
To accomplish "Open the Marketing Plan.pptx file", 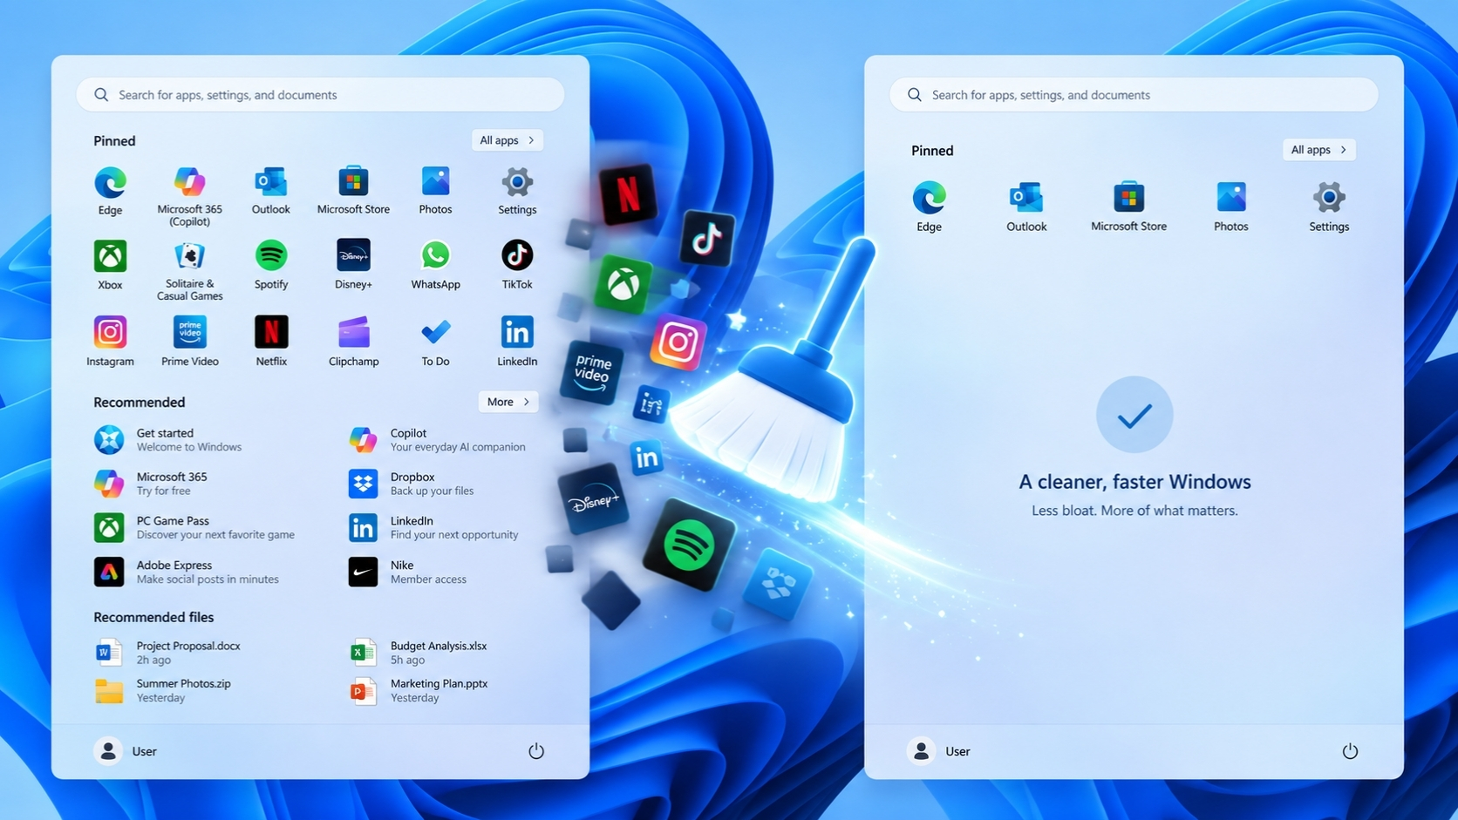I will pos(419,690).
